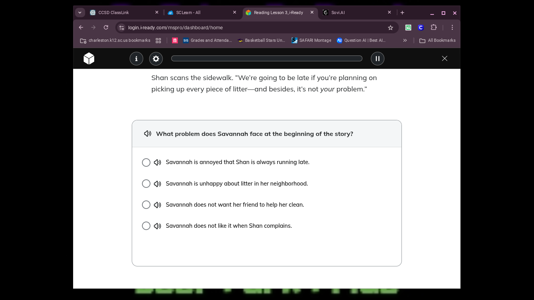Play audio for 'Shan complains' answer
This screenshot has height=300, width=534.
[158, 226]
